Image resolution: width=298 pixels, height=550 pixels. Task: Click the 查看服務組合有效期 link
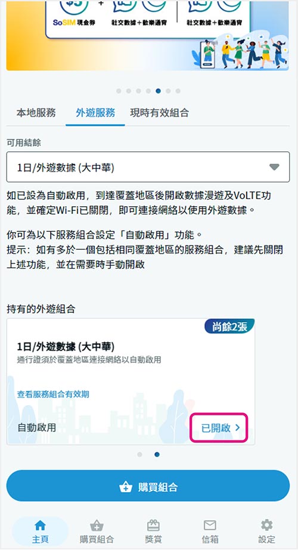[x=53, y=394]
